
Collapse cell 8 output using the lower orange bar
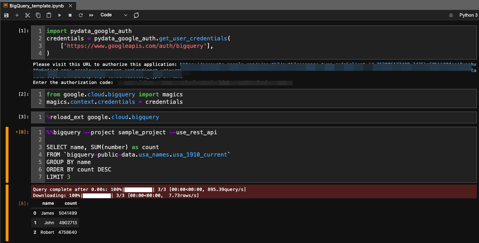point(7,213)
